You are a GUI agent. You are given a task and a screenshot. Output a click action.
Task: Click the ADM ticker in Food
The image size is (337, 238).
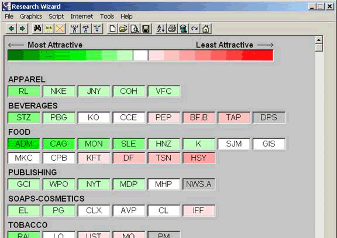(x=23, y=144)
